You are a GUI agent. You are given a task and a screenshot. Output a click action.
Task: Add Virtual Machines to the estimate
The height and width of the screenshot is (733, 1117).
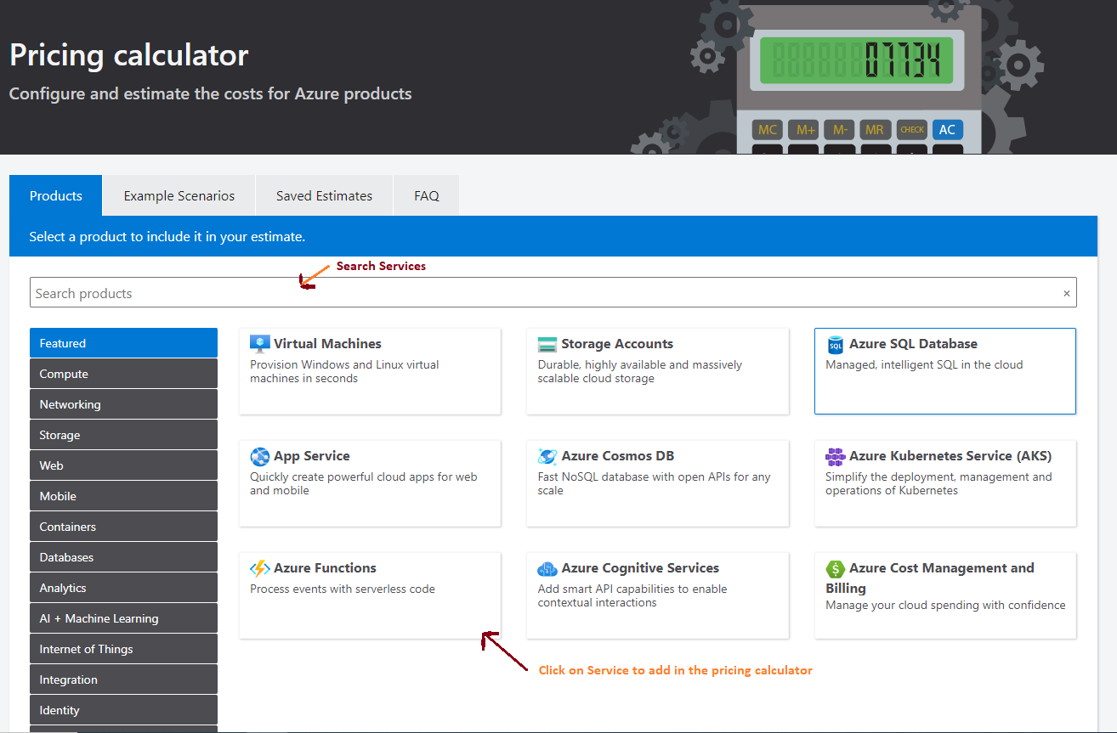coord(370,371)
